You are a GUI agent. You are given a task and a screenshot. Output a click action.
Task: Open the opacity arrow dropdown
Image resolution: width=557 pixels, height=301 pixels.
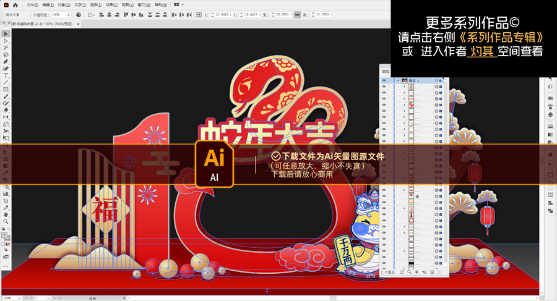tap(69, 15)
